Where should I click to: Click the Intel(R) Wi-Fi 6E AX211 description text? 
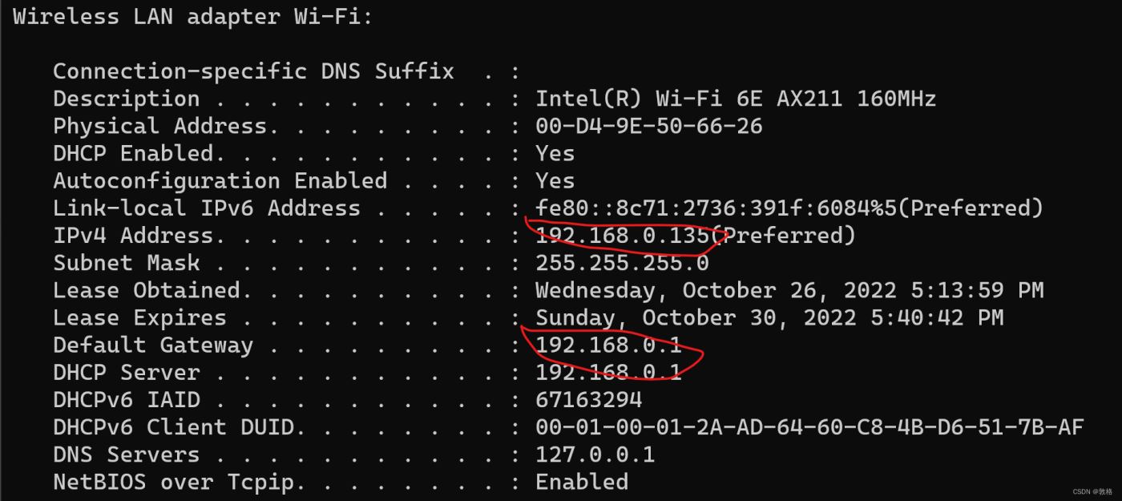click(735, 99)
